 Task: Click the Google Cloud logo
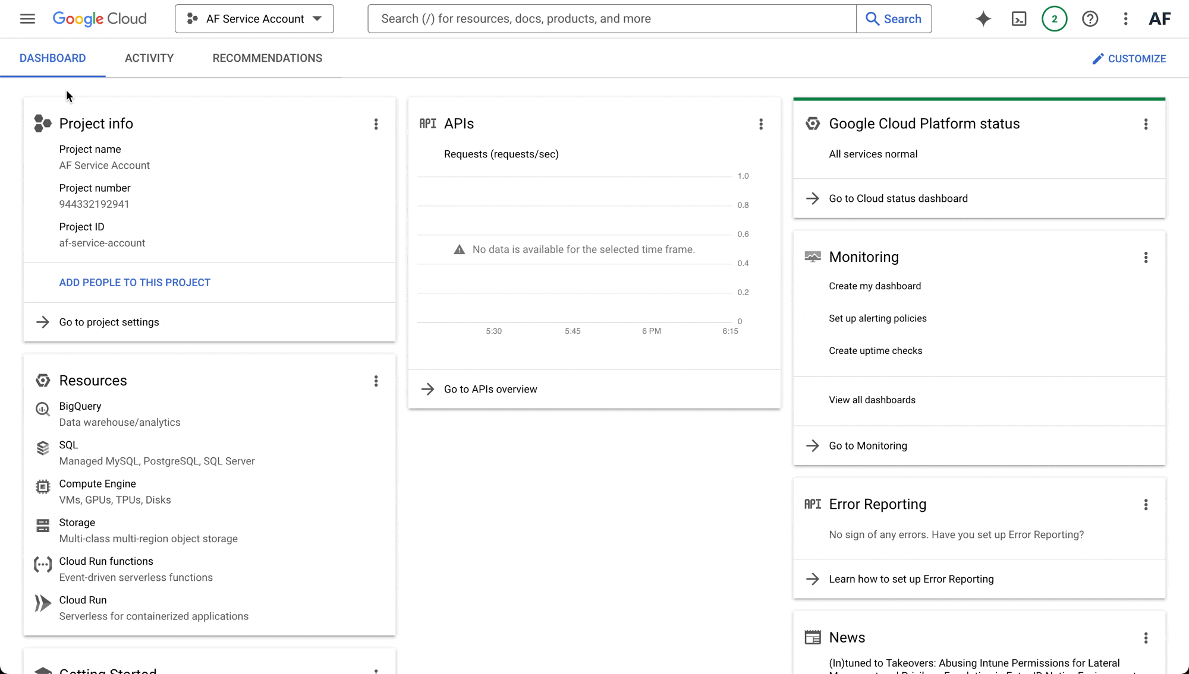coord(99,18)
